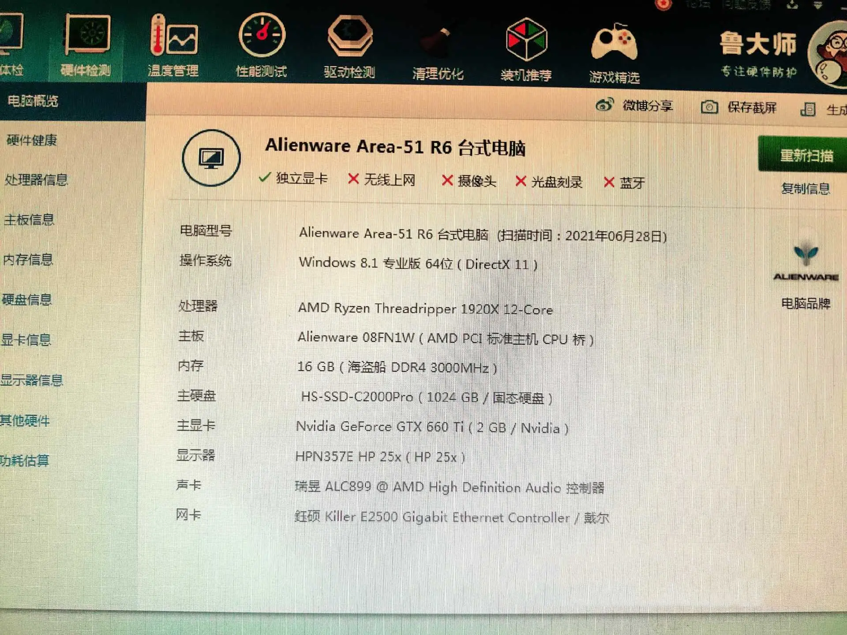
Task: Click the 微博分享 Weibo share icon
Action: (x=604, y=105)
